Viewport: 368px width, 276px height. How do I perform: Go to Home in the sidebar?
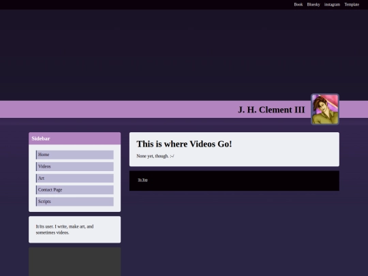[x=75, y=155]
